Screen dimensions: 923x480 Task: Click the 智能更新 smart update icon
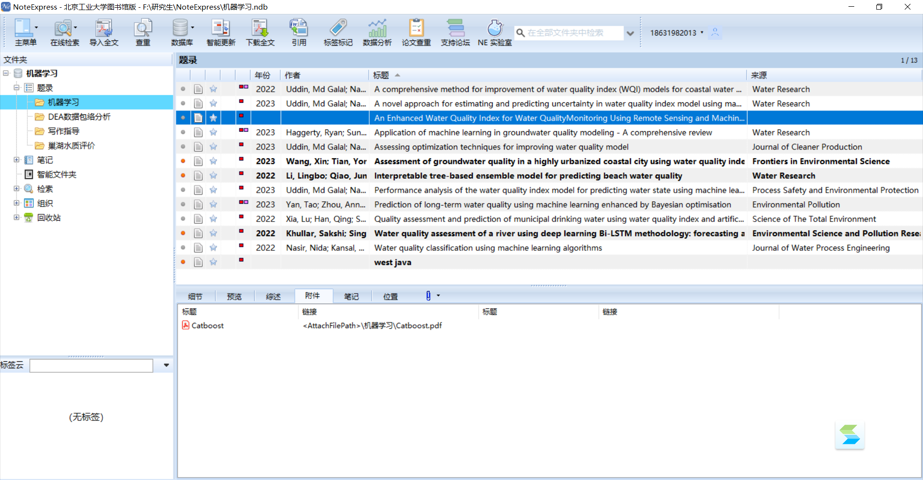(x=221, y=28)
